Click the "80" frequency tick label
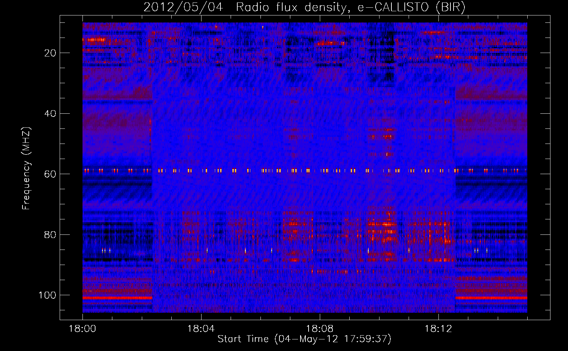The height and width of the screenshot is (351, 568). pyautogui.click(x=50, y=235)
